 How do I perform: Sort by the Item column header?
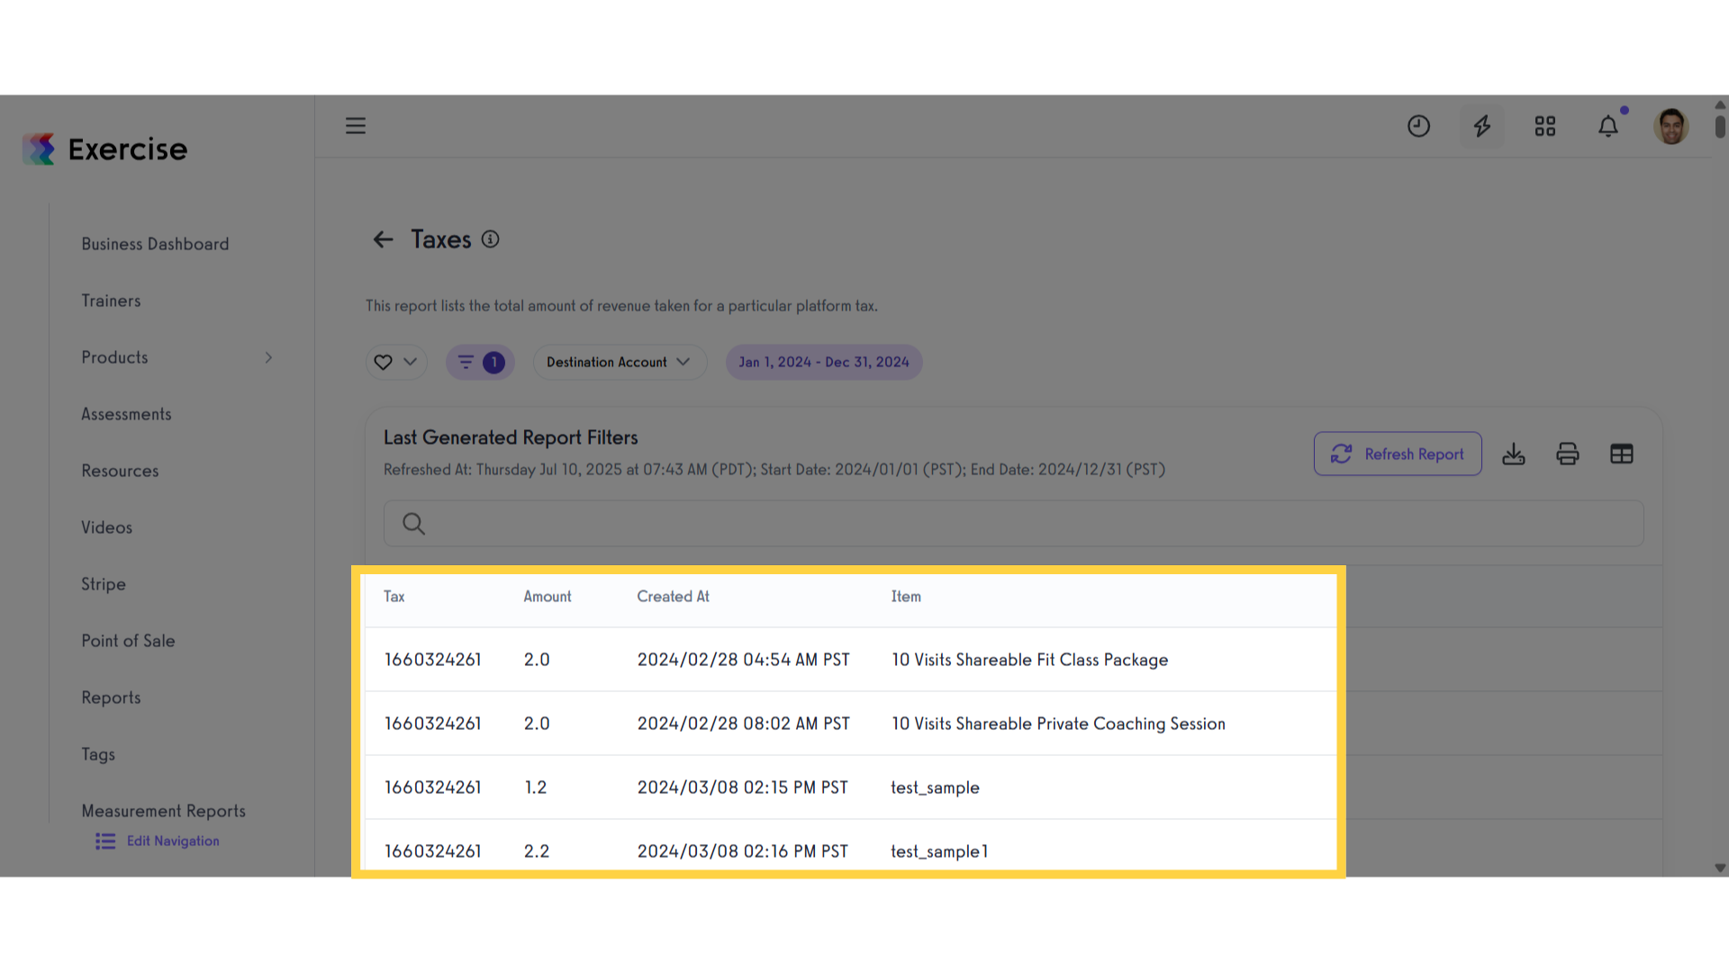coord(906,597)
